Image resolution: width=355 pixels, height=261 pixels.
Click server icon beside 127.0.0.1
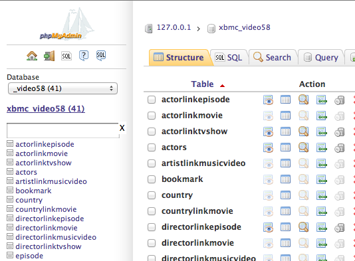tap(148, 29)
